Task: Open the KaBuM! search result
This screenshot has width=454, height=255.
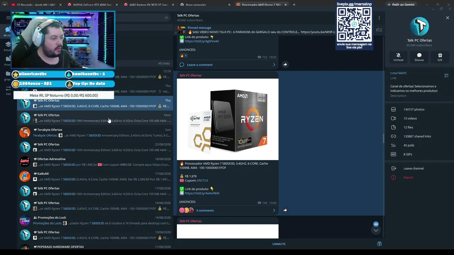Action: [x=95, y=176]
